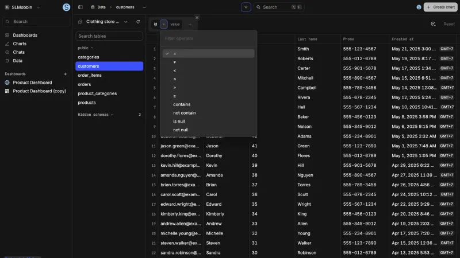
Task: Open Charts in the sidebar
Action: click(20, 44)
